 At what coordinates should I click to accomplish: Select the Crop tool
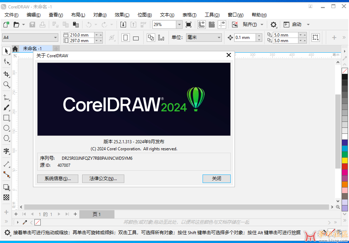click(x=6, y=74)
